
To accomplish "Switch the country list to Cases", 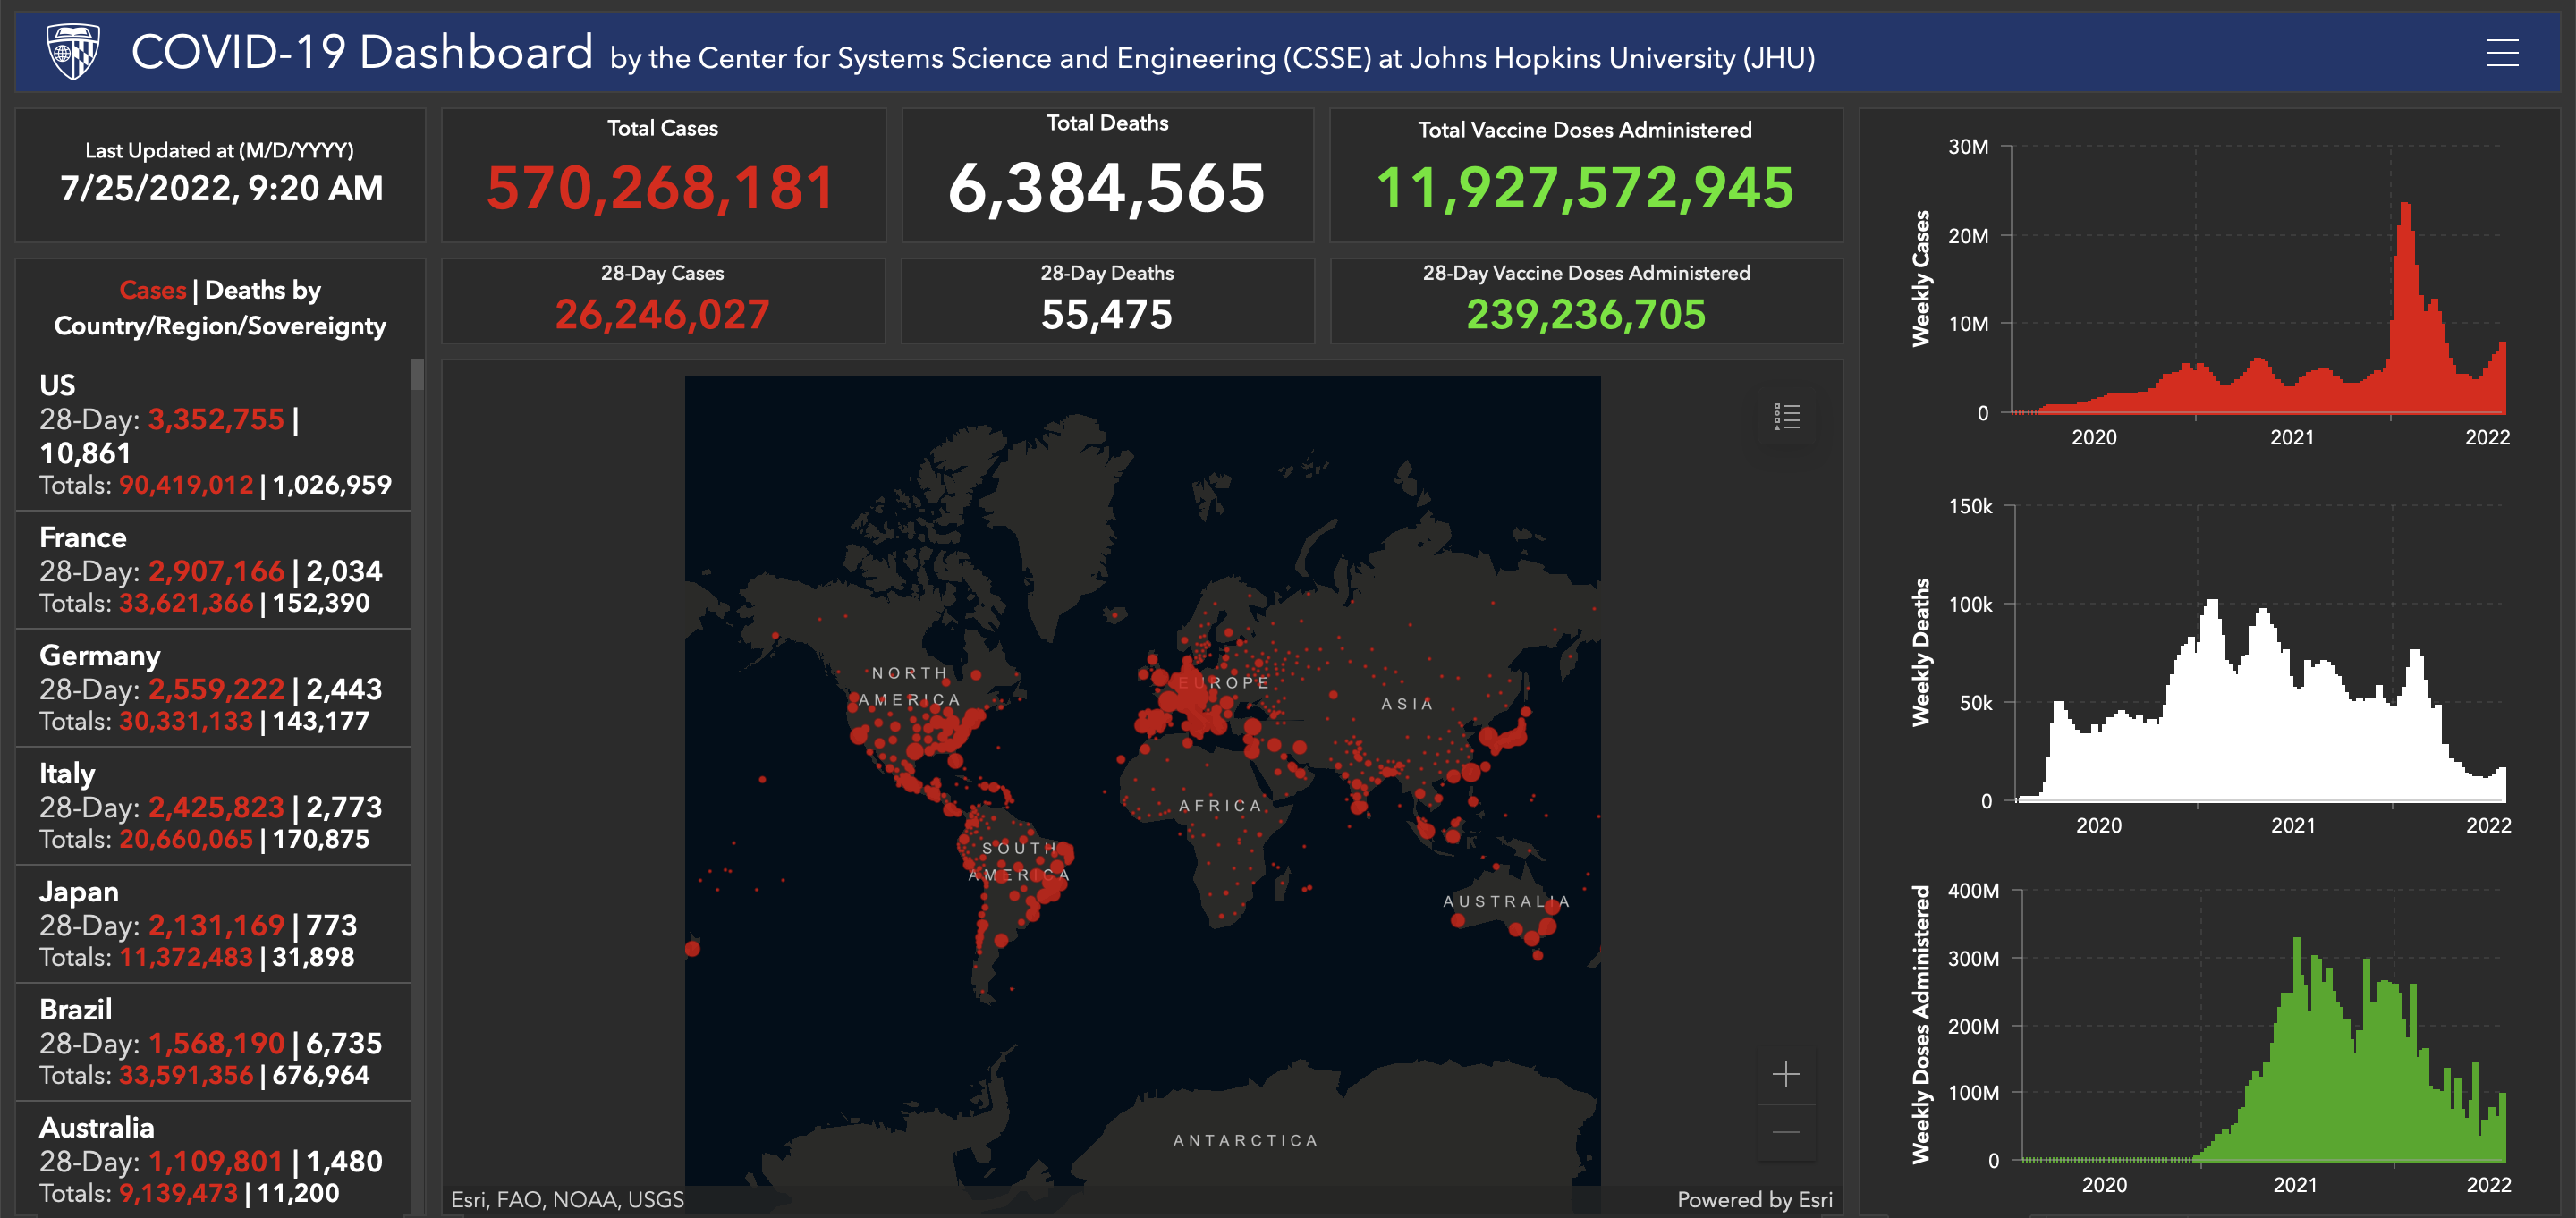I will tap(152, 290).
